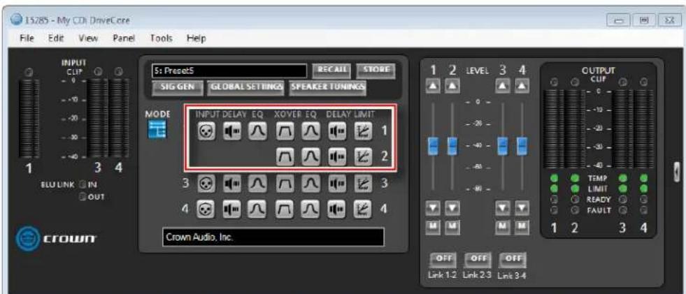
Task: Open channel 3 input XLR settings
Action: pyautogui.click(x=206, y=184)
